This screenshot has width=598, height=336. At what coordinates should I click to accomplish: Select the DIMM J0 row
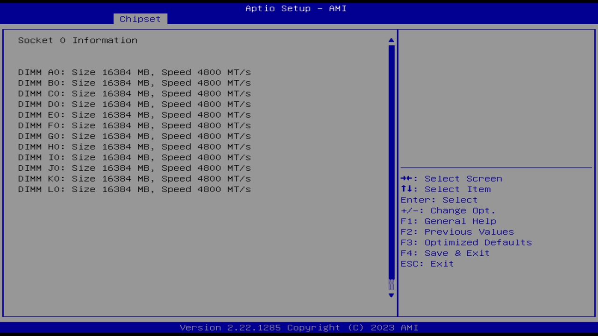[135, 168]
